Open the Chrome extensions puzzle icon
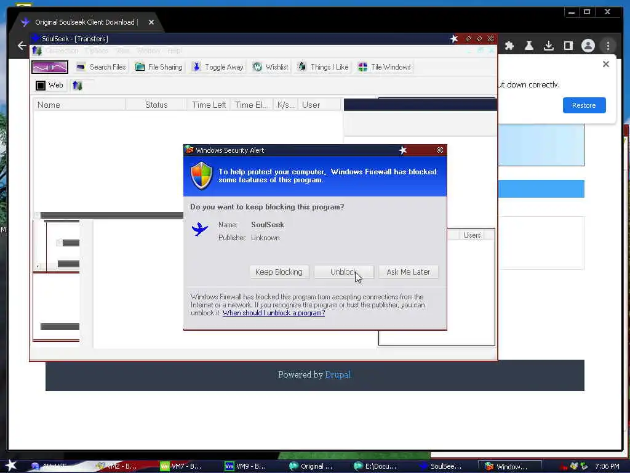630x473 pixels. click(509, 46)
